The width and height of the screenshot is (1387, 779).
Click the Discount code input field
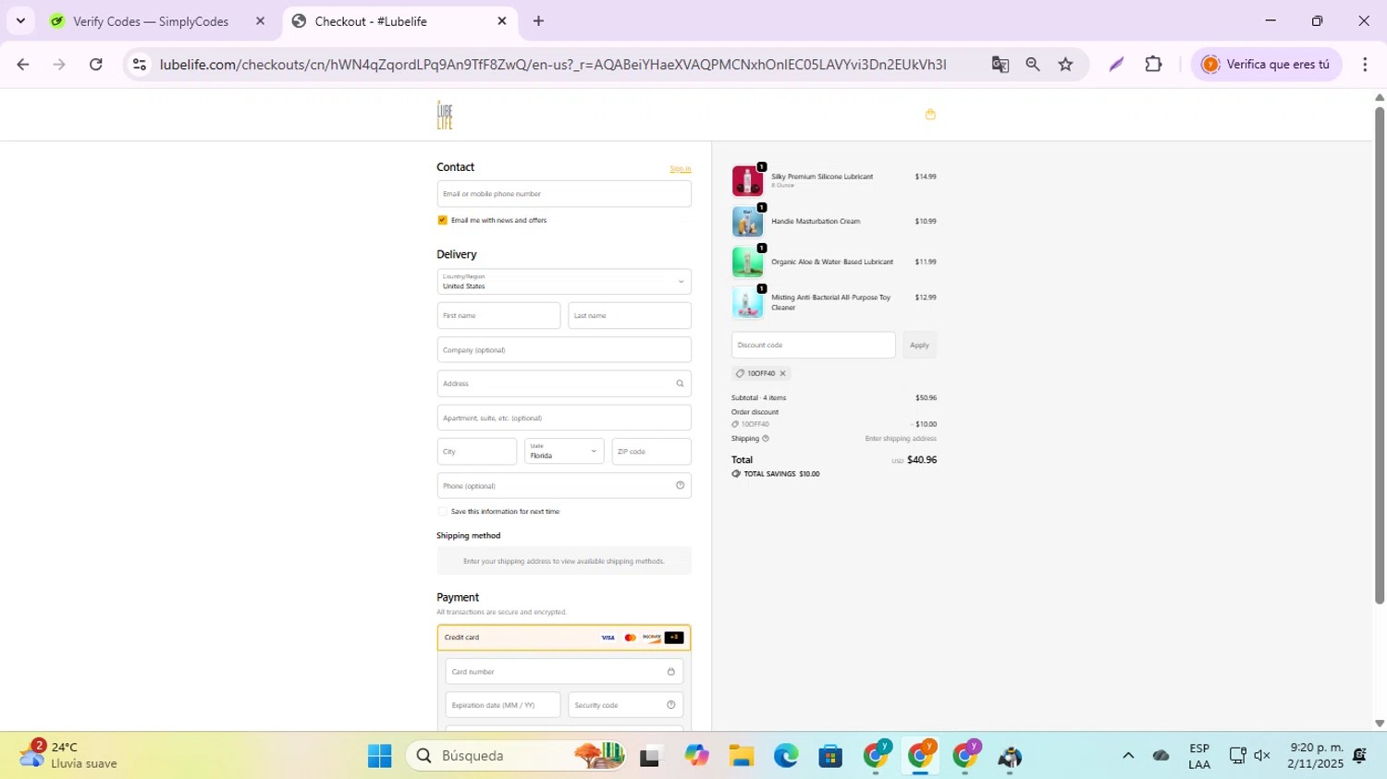[814, 345]
